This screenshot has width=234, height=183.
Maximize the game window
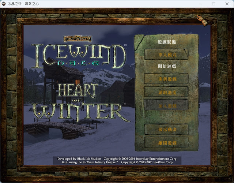214,4
